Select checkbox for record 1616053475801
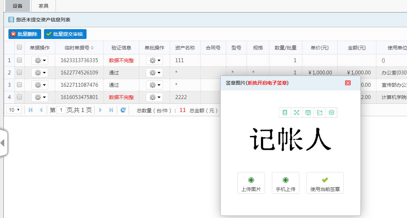 [19, 97]
